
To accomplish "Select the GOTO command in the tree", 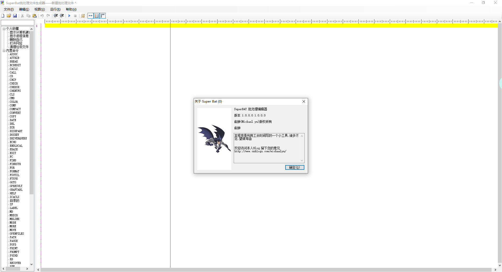I will tap(13, 183).
